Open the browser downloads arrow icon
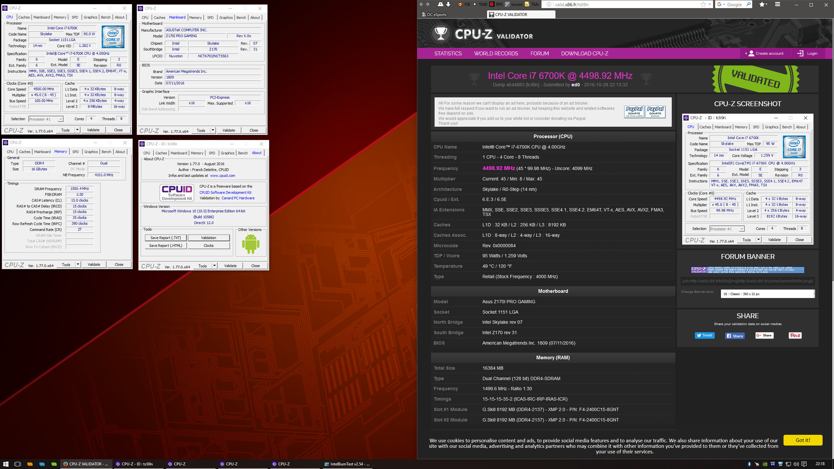 448,4
